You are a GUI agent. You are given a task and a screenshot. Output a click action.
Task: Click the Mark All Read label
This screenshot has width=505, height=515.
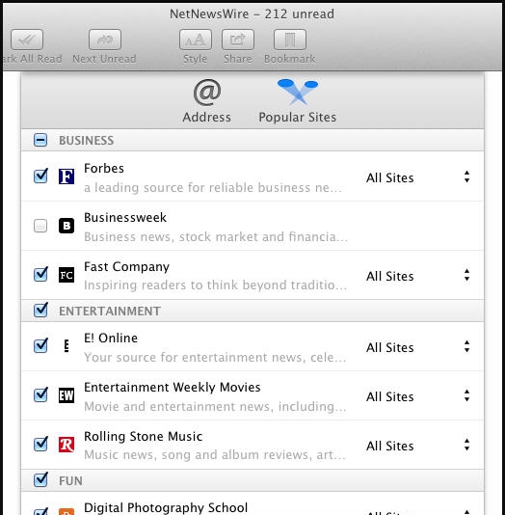pyautogui.click(x=32, y=59)
